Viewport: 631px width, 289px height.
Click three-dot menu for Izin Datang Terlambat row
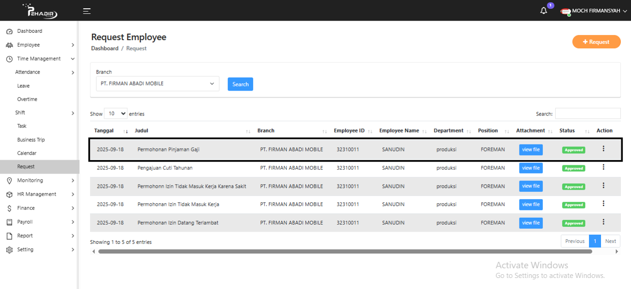tap(603, 222)
